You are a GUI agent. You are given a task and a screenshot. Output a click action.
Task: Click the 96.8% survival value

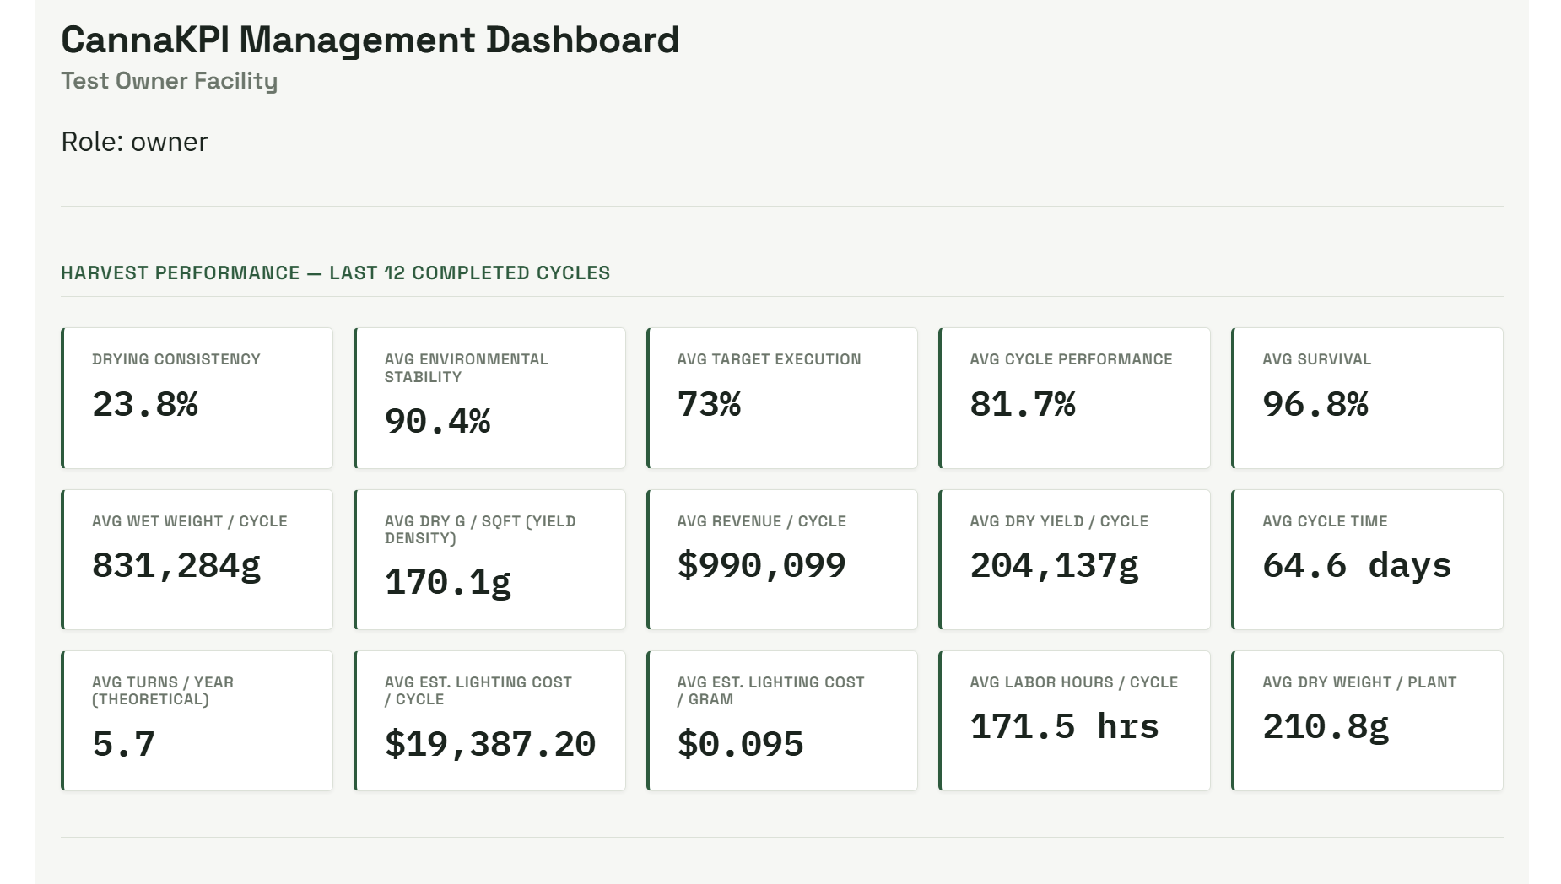click(x=1315, y=404)
